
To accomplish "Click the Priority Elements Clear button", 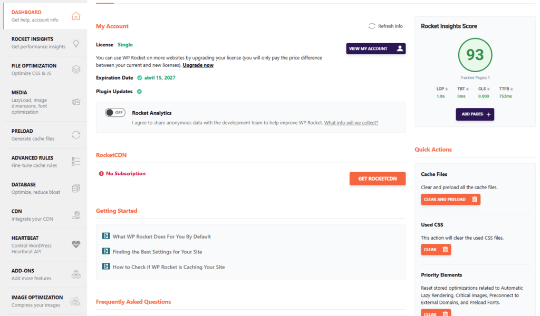I will 436,313.
